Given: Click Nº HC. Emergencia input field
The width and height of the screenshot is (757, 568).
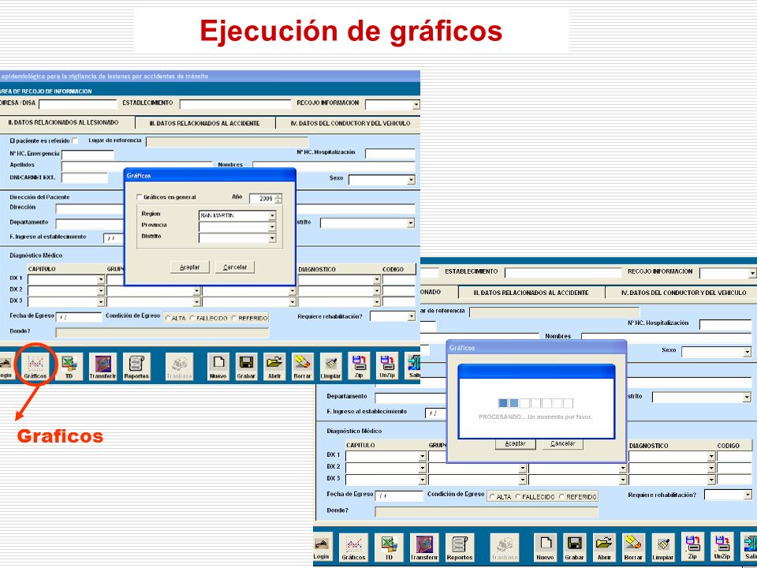Looking at the screenshot, I should [88, 155].
